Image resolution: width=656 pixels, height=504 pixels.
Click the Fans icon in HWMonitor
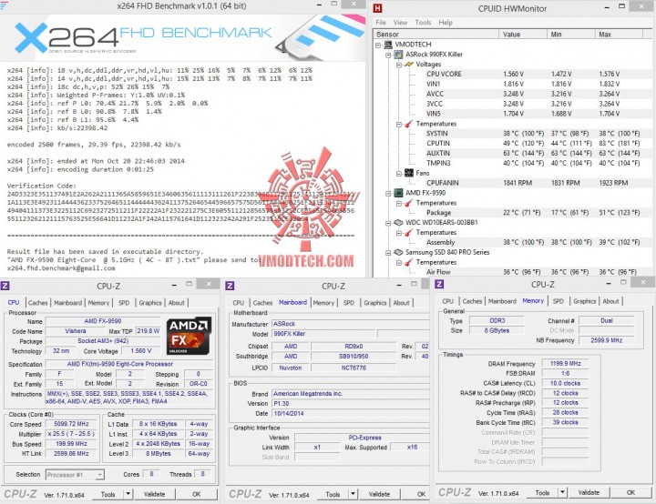click(x=409, y=173)
